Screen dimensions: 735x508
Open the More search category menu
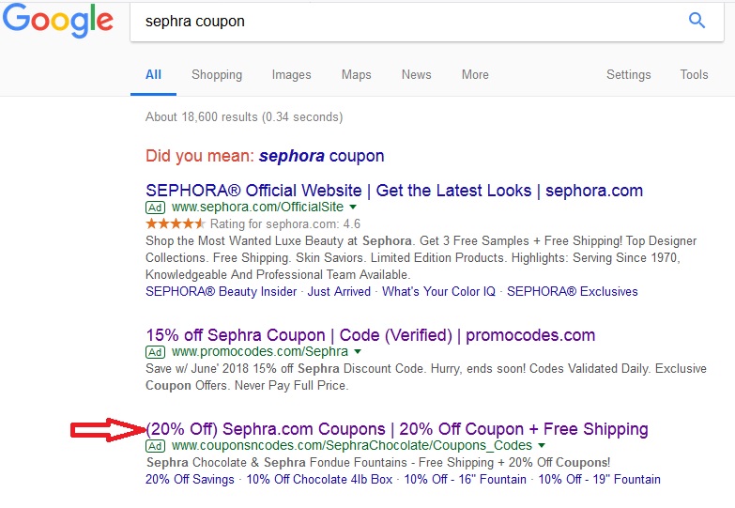(475, 74)
